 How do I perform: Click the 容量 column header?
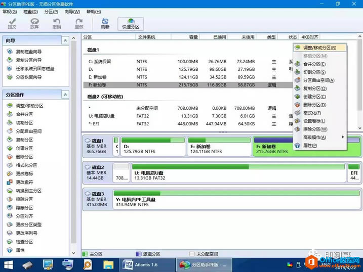pos(185,37)
